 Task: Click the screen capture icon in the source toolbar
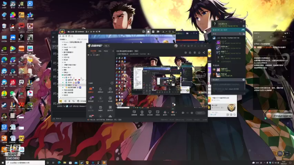(x=134, y=113)
